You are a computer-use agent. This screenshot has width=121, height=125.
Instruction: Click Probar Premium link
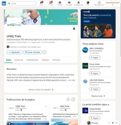(x=113, y=3)
